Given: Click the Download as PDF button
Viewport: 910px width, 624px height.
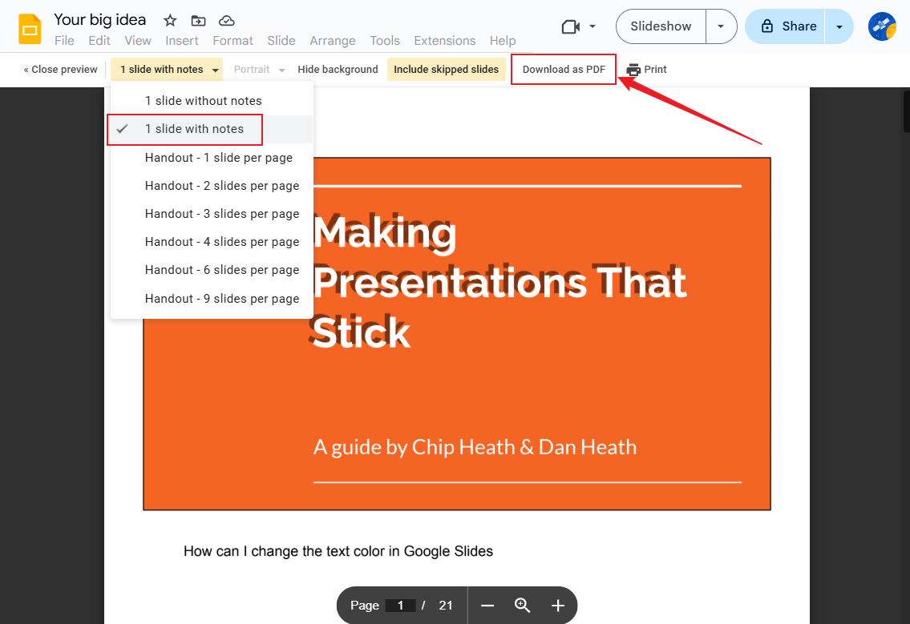Looking at the screenshot, I should [564, 69].
